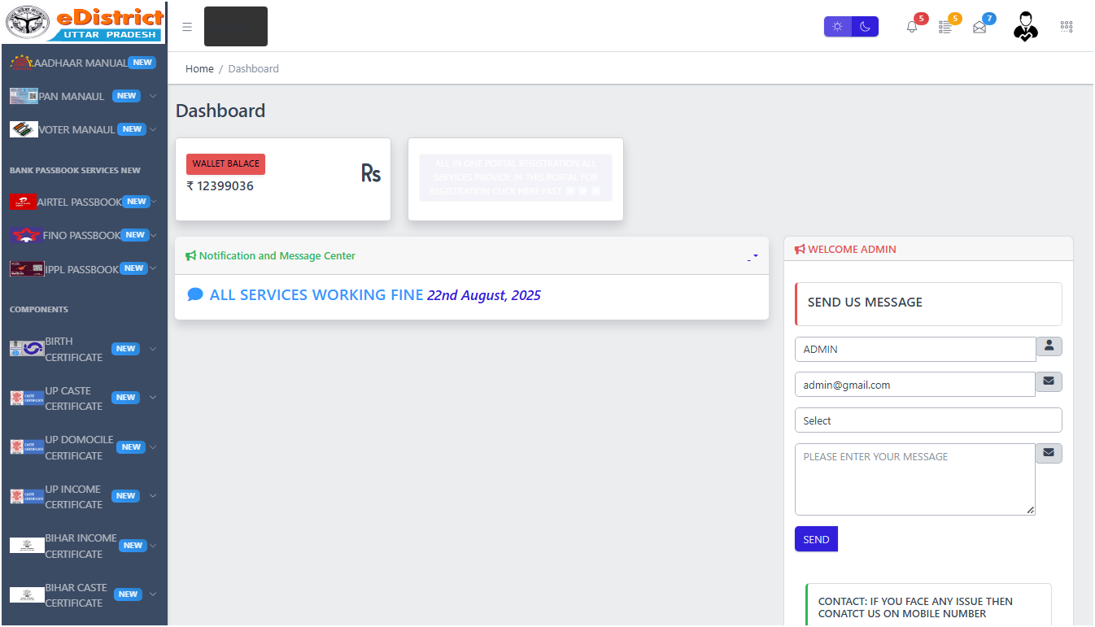Open the task list icon in header

click(945, 27)
